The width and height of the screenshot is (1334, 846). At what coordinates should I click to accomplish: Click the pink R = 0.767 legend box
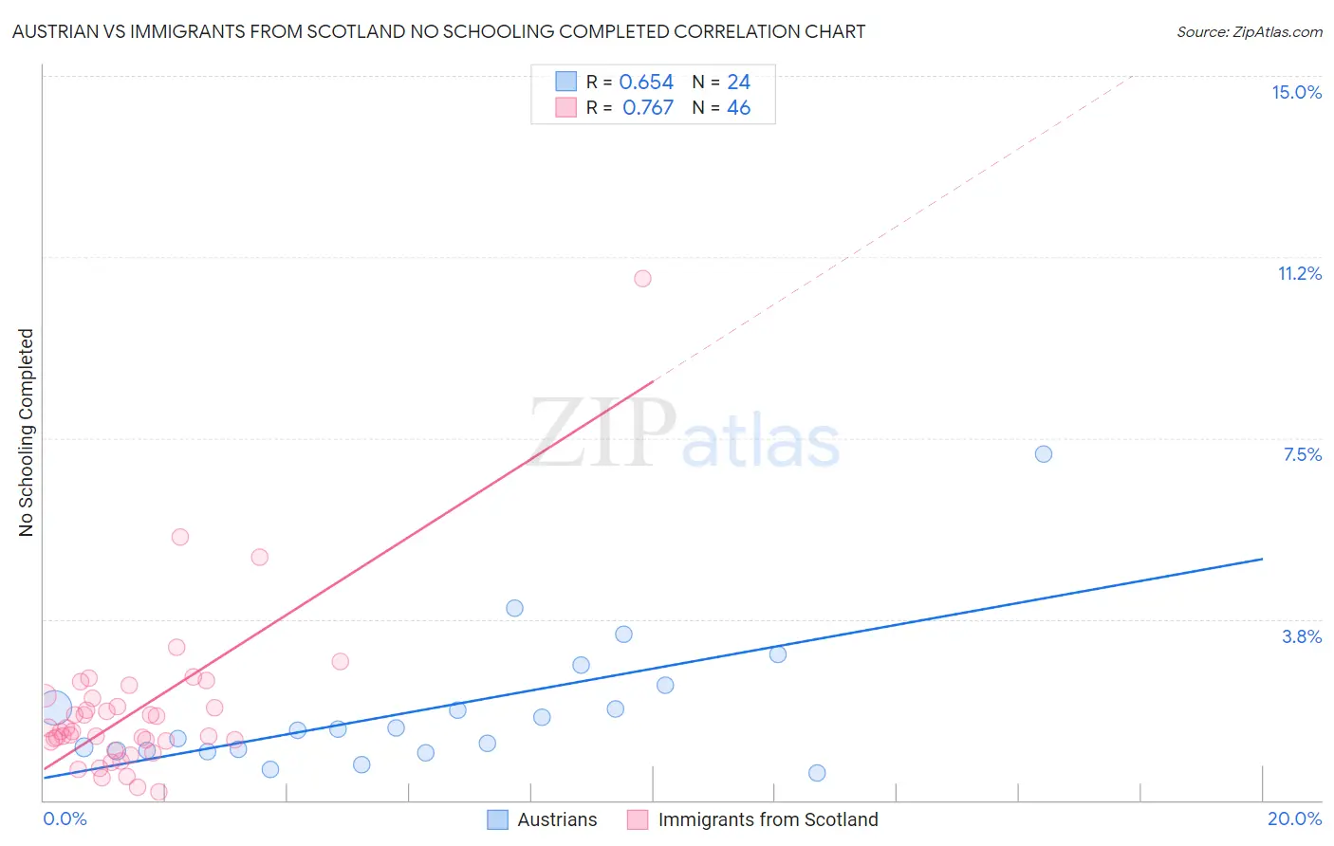pyautogui.click(x=565, y=107)
